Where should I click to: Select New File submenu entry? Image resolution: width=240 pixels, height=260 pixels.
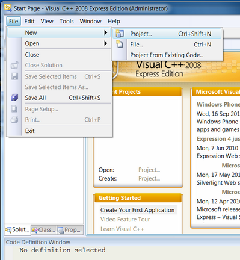point(167,45)
